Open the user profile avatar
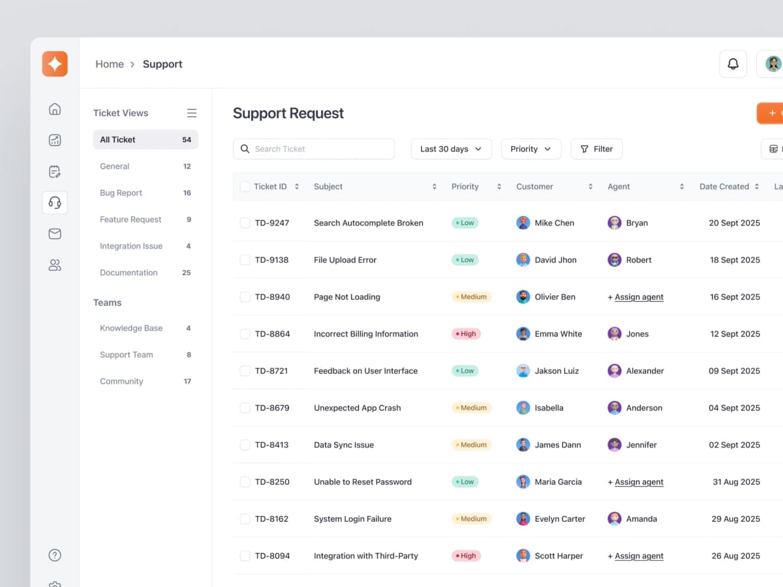The height and width of the screenshot is (587, 783). point(773,64)
